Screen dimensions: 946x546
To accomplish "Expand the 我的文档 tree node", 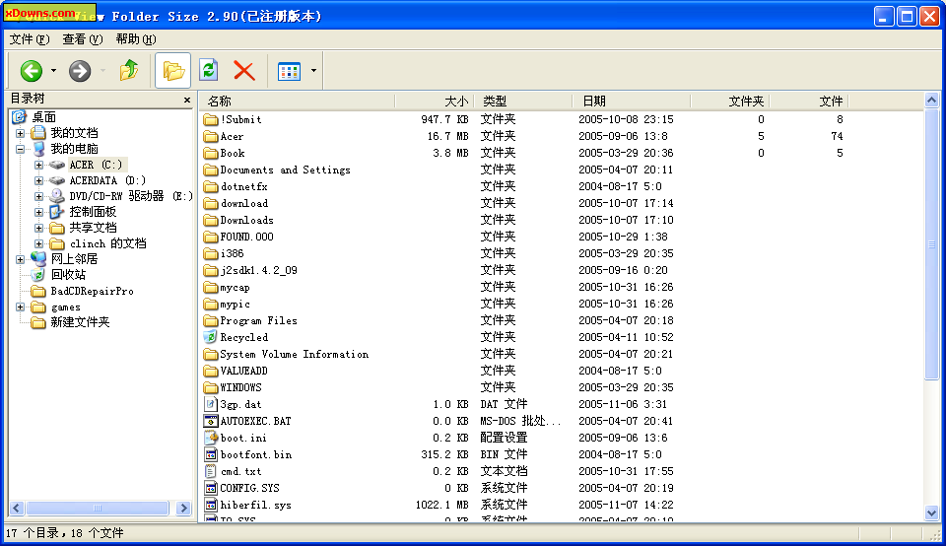I will 20,133.
